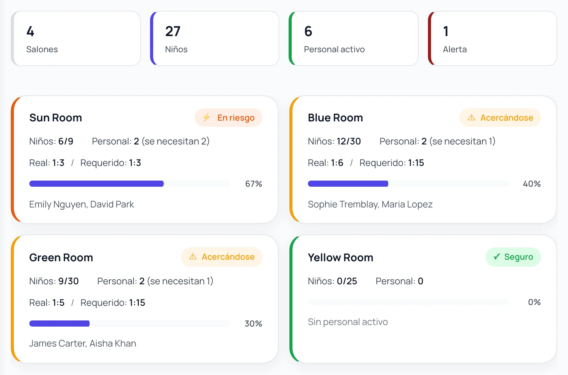Viewport: 568px width, 375px height.
Task: Click the lightning bolt icon in Sun Room
Action: click(207, 118)
